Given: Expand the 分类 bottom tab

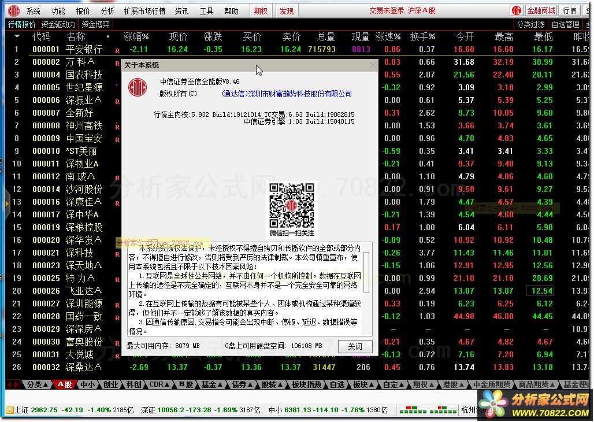Looking at the screenshot, I should (x=37, y=384).
